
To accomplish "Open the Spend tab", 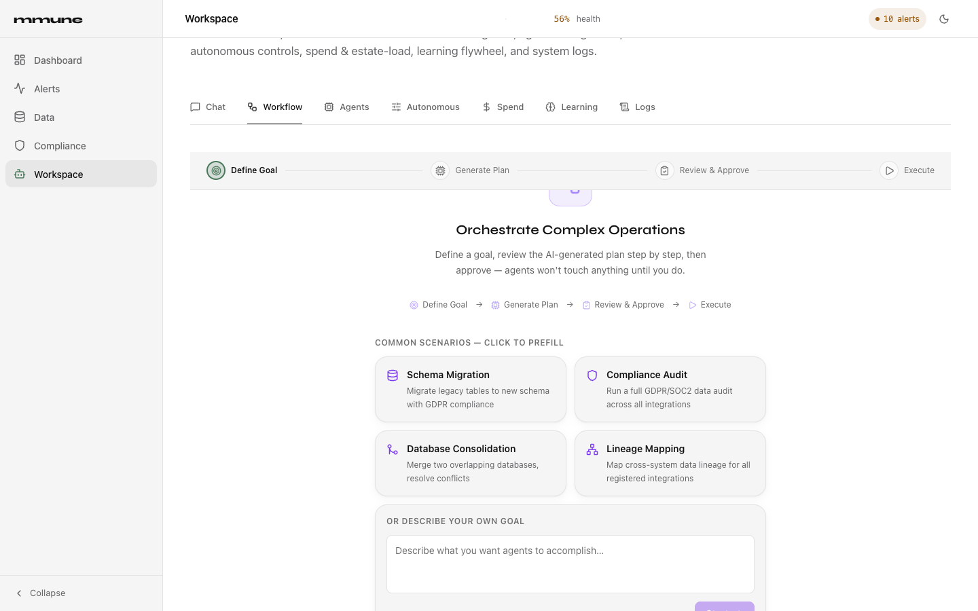I will pyautogui.click(x=503, y=107).
